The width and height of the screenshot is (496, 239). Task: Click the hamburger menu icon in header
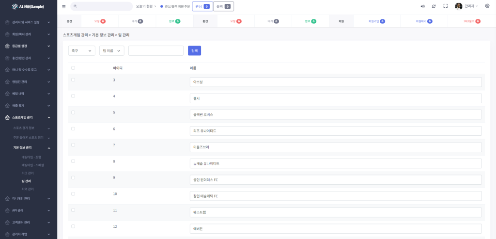64,7
